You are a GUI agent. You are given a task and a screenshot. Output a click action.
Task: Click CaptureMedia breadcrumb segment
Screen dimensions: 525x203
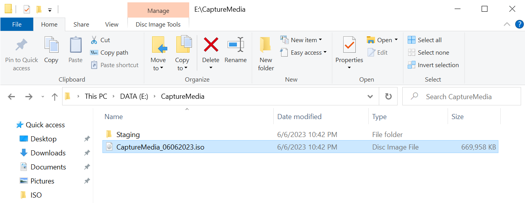183,96
